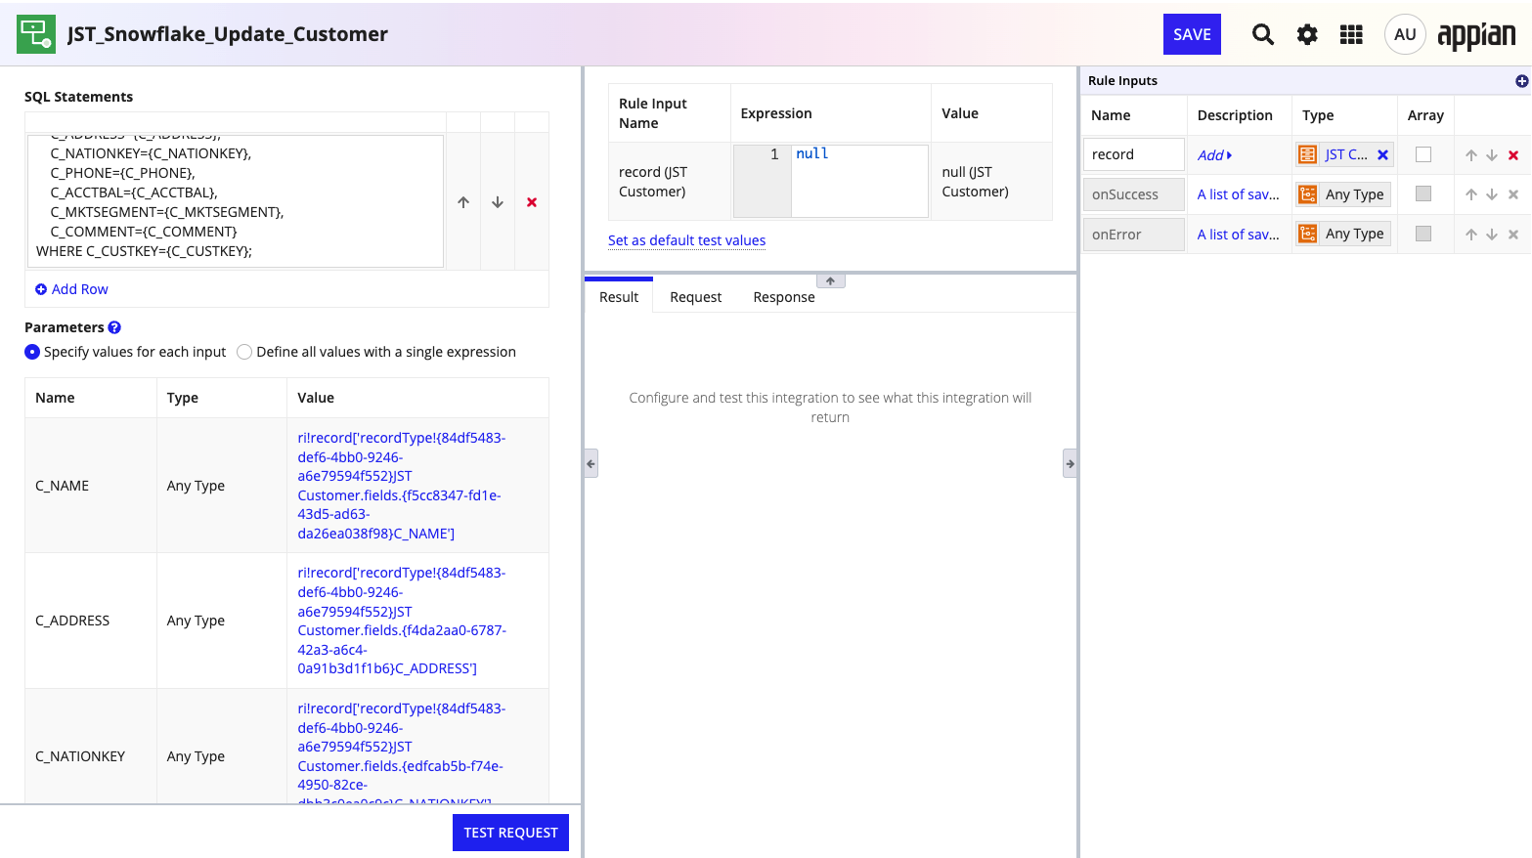Collapse the test inputs pane upward
The width and height of the screenshot is (1532, 858).
[x=830, y=280]
